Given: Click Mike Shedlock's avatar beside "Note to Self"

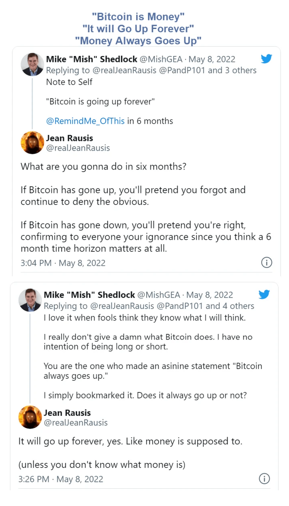Looking at the screenshot, I should click(32, 64).
